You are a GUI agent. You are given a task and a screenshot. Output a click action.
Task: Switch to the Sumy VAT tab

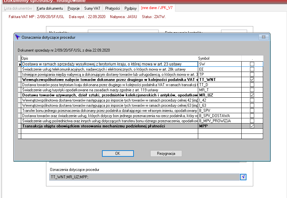(x=92, y=8)
